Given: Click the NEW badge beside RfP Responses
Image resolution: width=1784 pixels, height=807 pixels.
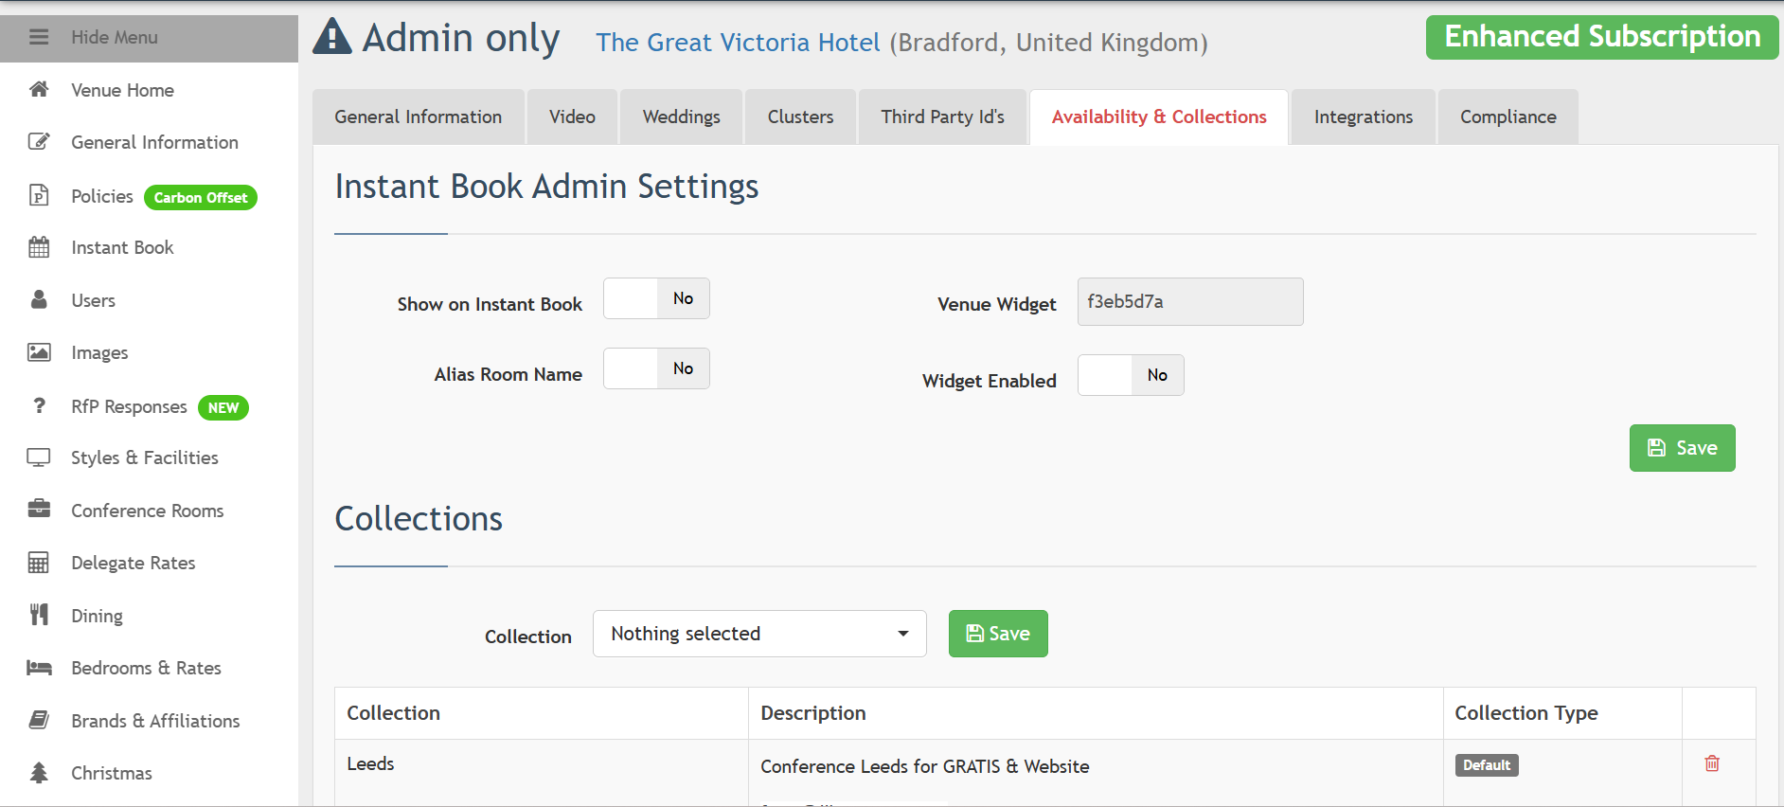Looking at the screenshot, I should [x=223, y=407].
